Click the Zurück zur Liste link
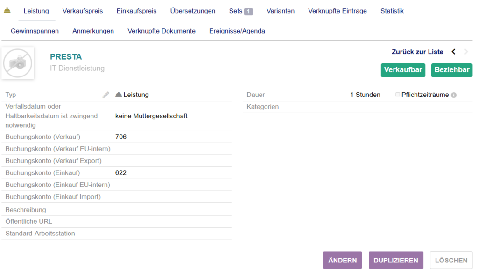Image resolution: width=478 pixels, height=275 pixels. (x=417, y=52)
